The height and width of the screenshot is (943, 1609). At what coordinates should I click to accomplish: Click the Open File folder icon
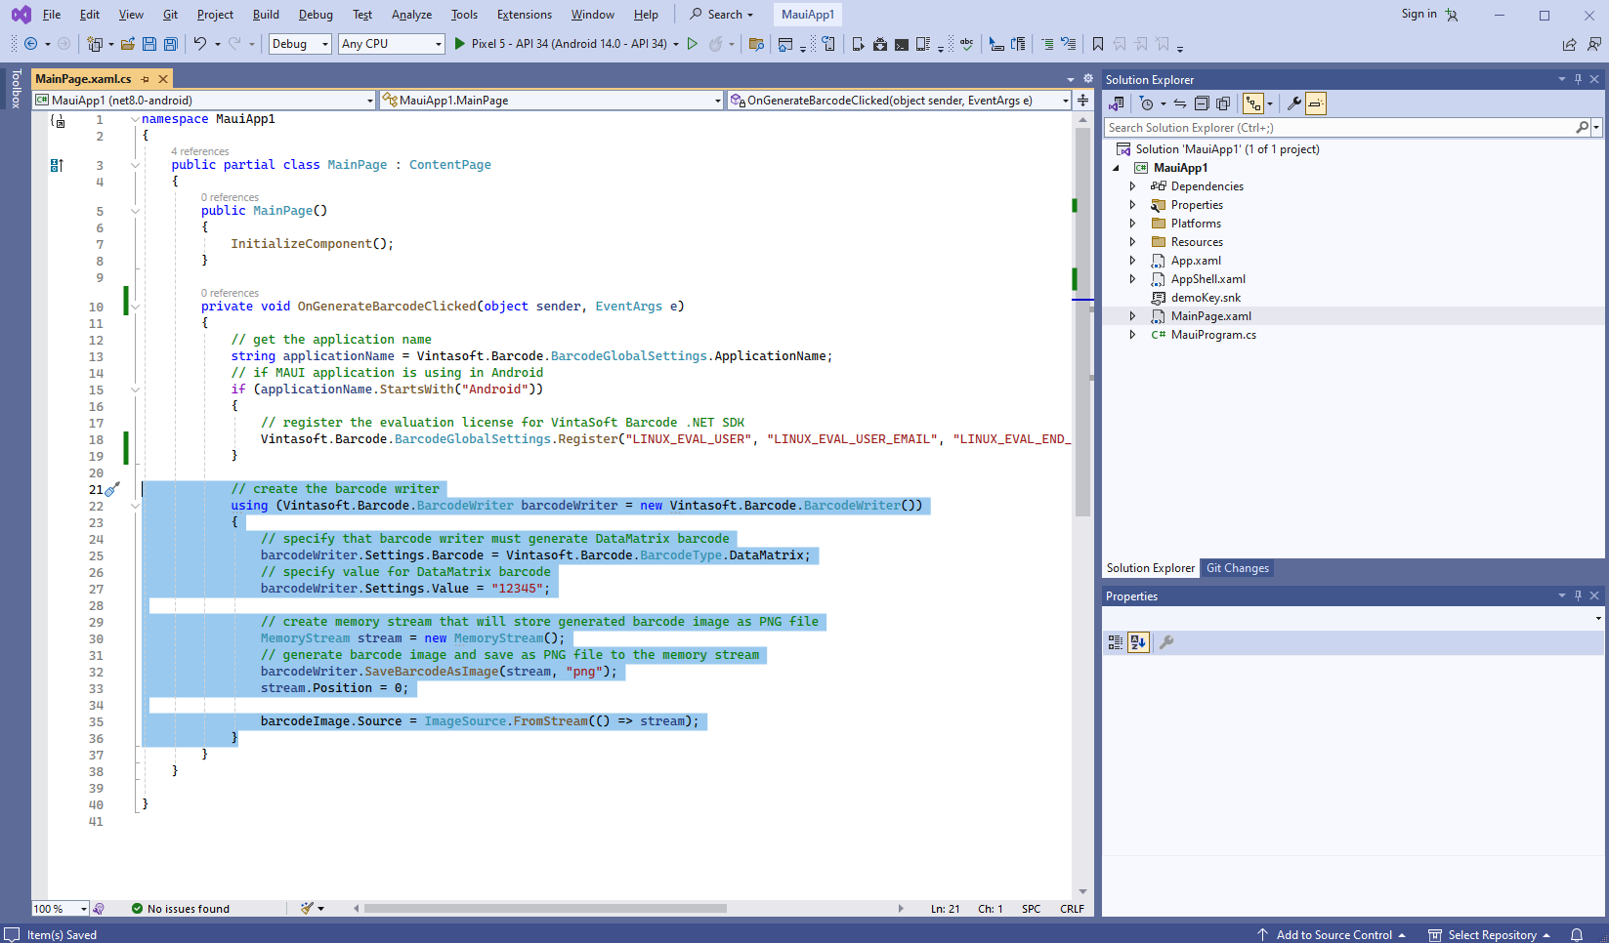point(128,44)
